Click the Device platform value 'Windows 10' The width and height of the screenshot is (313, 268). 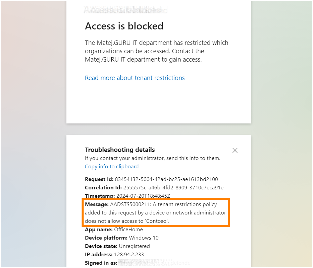(x=142, y=238)
